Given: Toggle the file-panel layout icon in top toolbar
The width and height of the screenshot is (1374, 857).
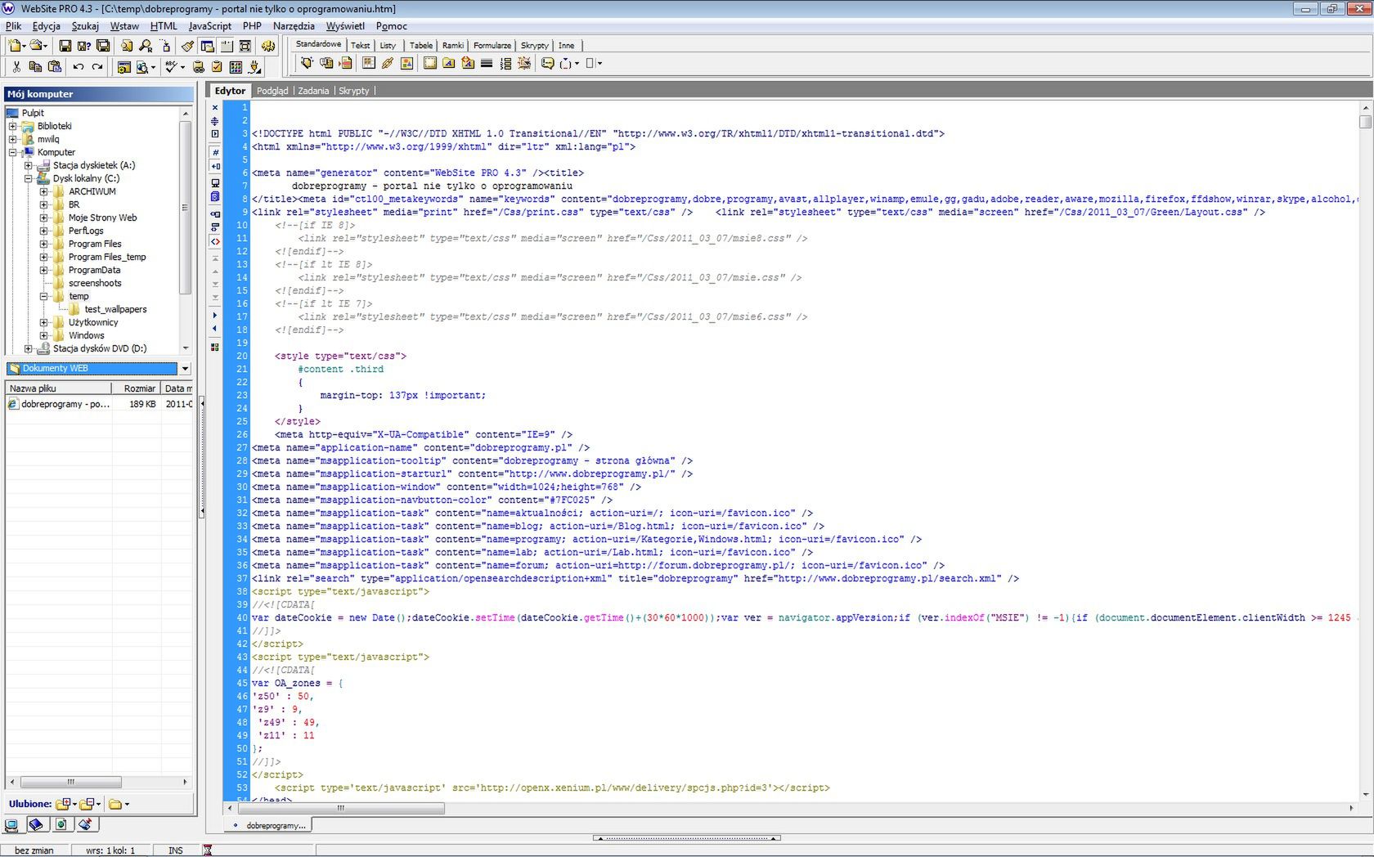Looking at the screenshot, I should pyautogui.click(x=207, y=46).
